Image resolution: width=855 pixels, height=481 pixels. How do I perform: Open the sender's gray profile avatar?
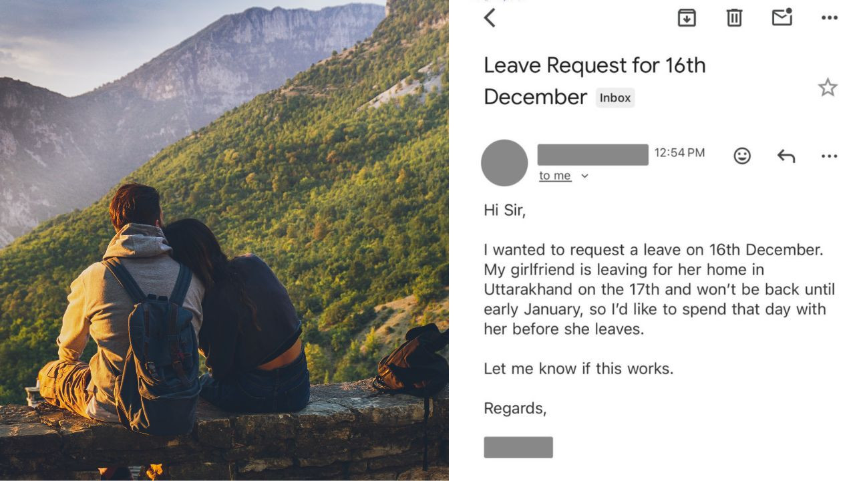[504, 162]
